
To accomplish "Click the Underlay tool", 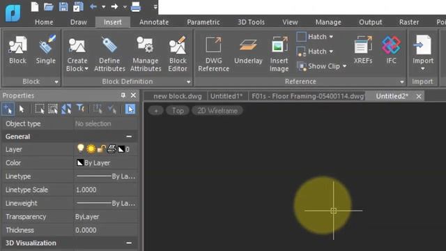I will 248,50.
